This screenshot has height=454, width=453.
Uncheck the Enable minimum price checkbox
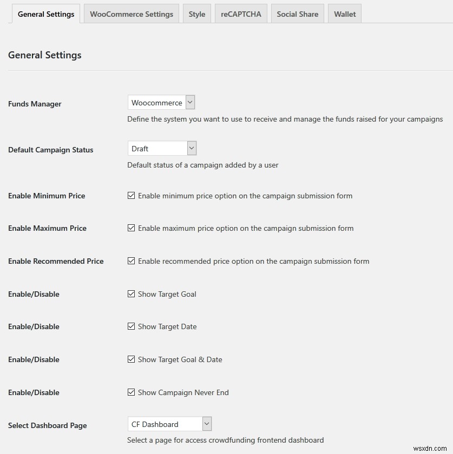131,196
